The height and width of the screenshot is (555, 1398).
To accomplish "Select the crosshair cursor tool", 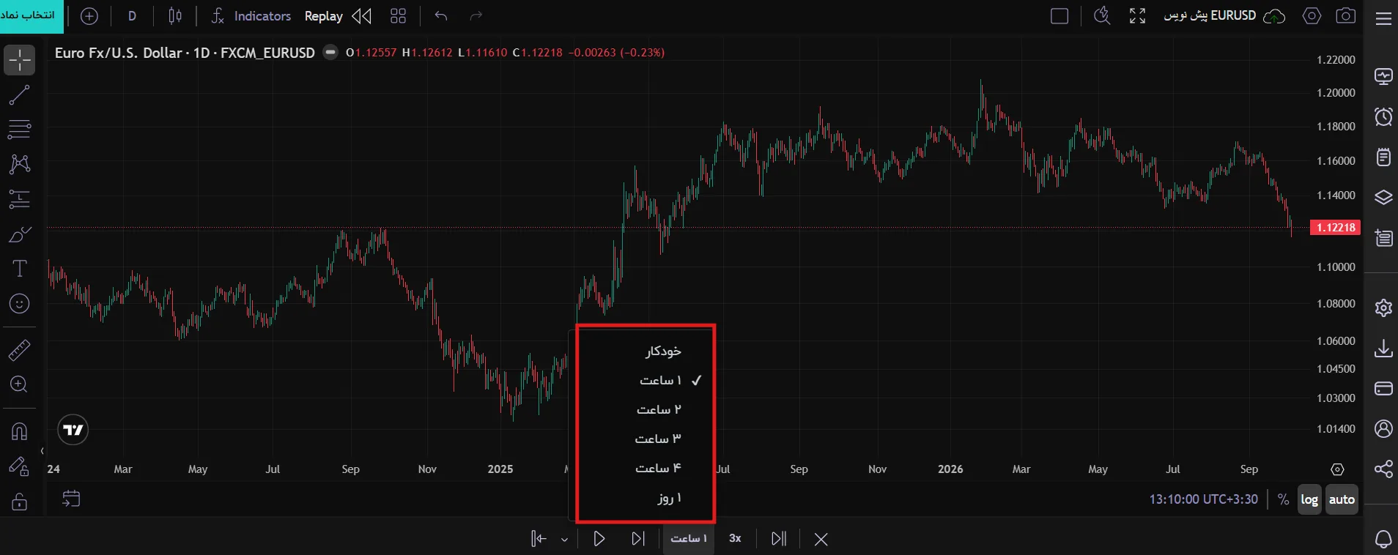I will coord(20,60).
